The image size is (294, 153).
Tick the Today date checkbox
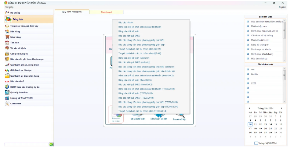256,143
